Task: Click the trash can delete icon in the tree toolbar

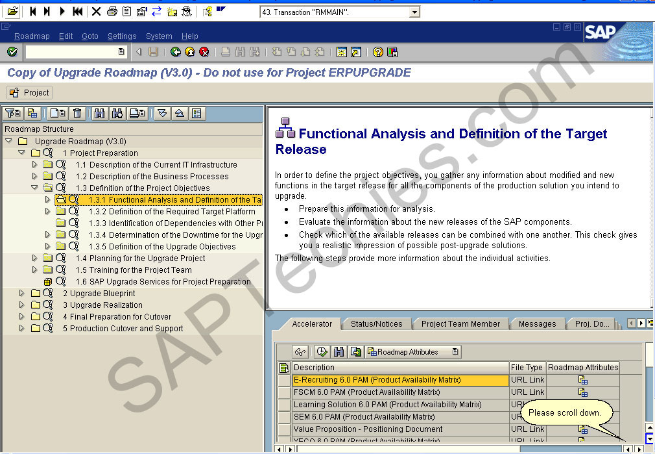Action: (77, 113)
